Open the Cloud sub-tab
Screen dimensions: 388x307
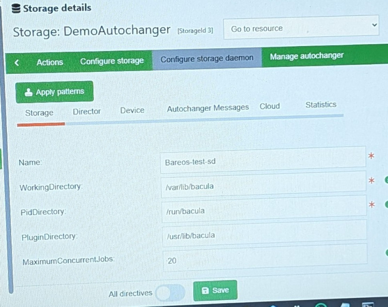[x=270, y=106]
